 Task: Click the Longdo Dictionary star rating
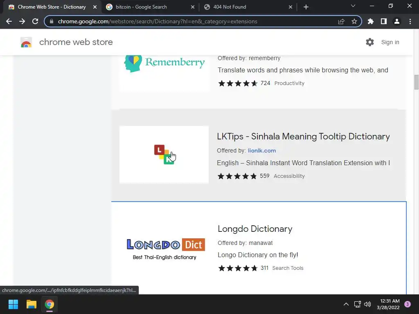[x=238, y=268]
